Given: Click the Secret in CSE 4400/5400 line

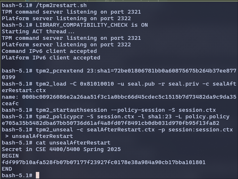Looking at the screenshot, I should tap(61, 149).
